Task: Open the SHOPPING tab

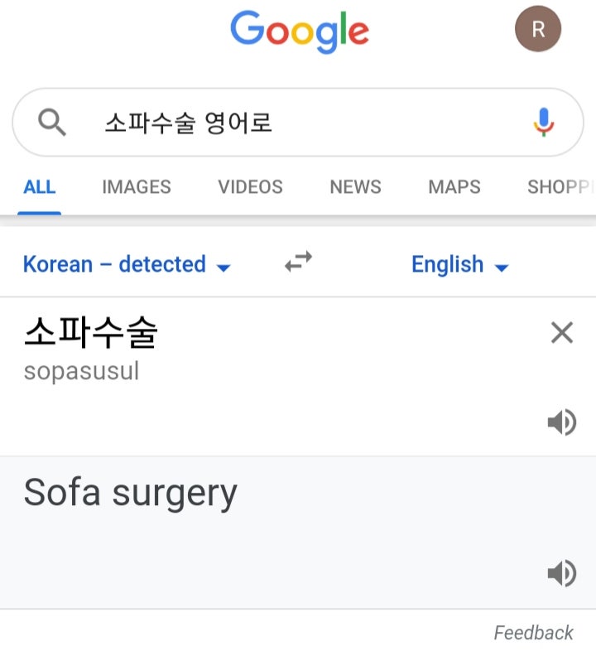Action: coord(561,187)
